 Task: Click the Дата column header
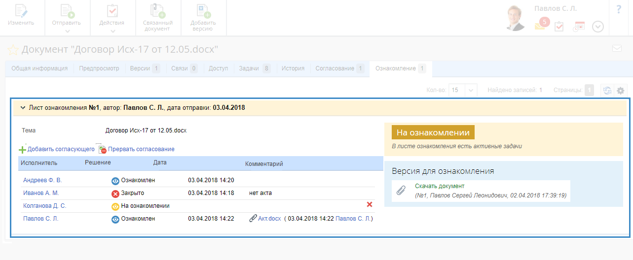tap(160, 162)
